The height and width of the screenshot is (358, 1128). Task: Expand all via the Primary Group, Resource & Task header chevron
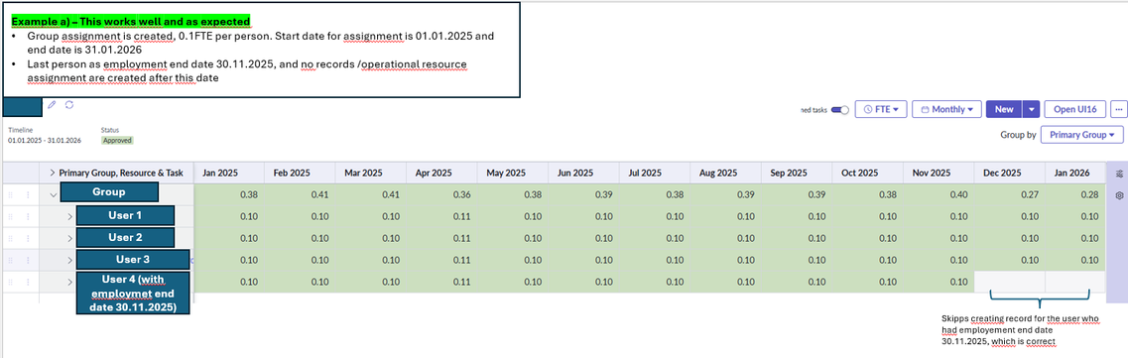point(52,173)
